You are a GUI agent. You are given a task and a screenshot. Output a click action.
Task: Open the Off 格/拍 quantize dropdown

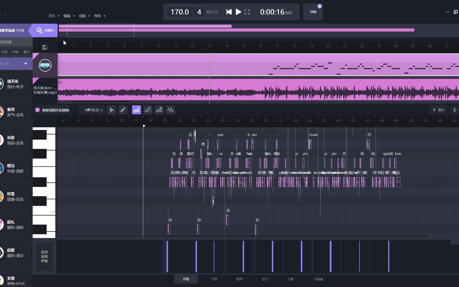click(x=91, y=110)
